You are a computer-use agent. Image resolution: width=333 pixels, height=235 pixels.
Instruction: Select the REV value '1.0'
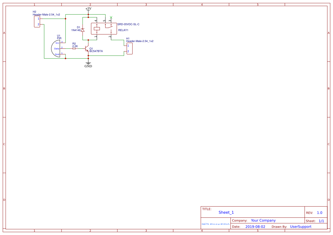(x=320, y=213)
